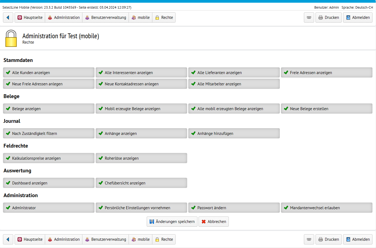Click back arrow in bottom navigation
Image resolution: width=376 pixels, height=248 pixels.
coord(8,239)
